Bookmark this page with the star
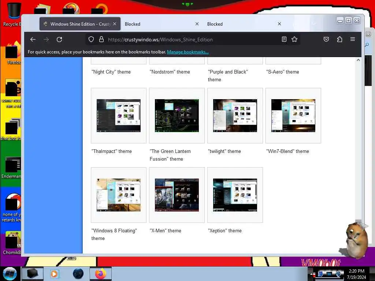Screen dimensions: 375x281 pos(294,40)
